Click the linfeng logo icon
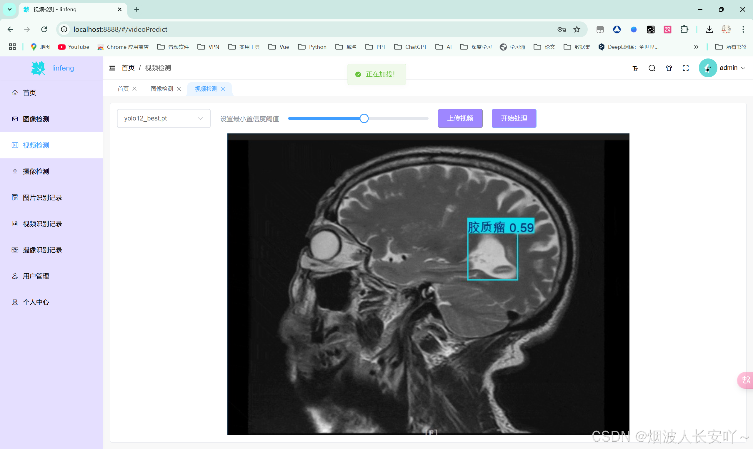The image size is (753, 449). 38,68
